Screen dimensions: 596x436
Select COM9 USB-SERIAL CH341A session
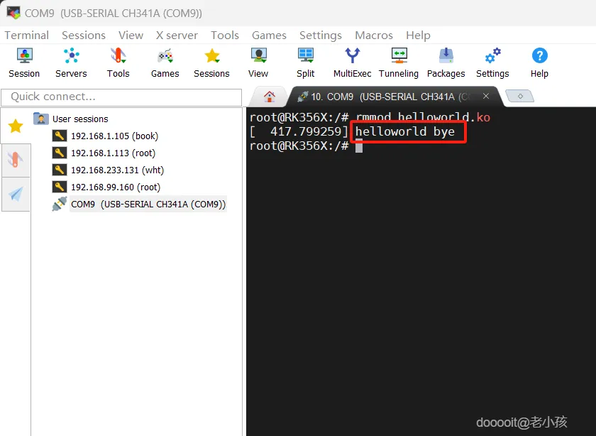(148, 204)
